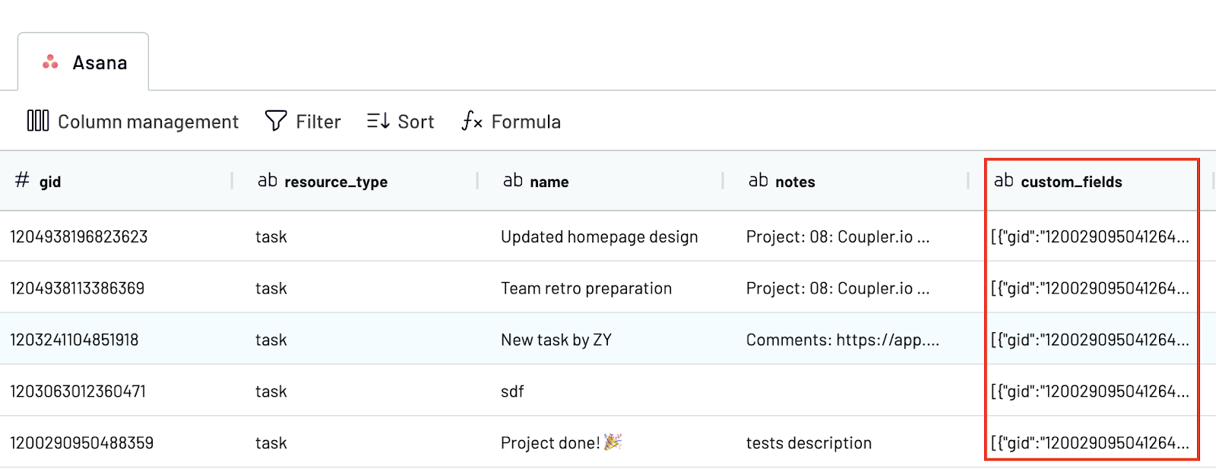Click the 'Updated homepage design' name cell
Image resolution: width=1216 pixels, height=469 pixels.
599,237
